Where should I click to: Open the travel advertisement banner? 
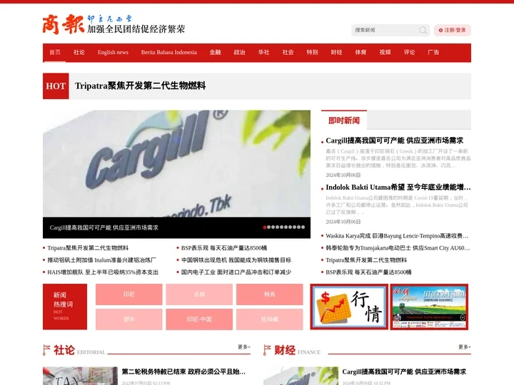429,307
